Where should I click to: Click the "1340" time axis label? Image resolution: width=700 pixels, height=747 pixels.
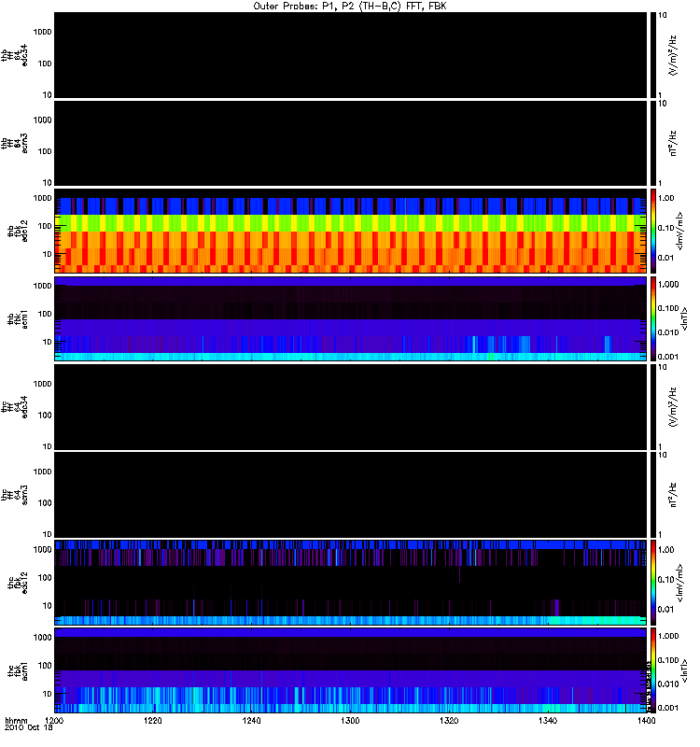click(x=548, y=720)
